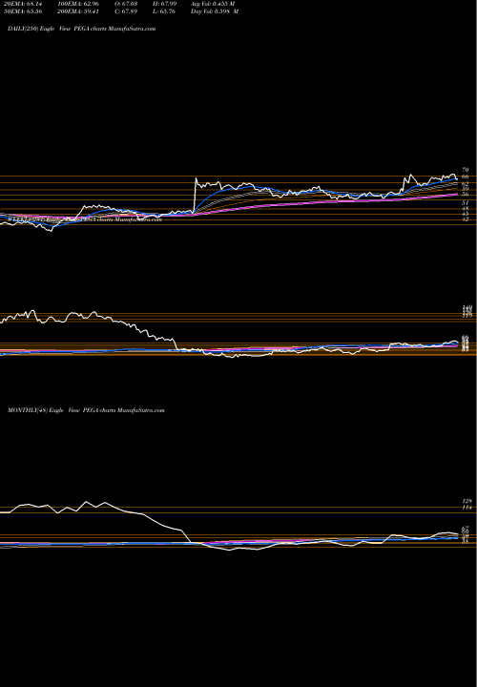Viewport: 477px width, 687px height.
Task: Click the C: 67.89 close value
Action: point(127,11)
